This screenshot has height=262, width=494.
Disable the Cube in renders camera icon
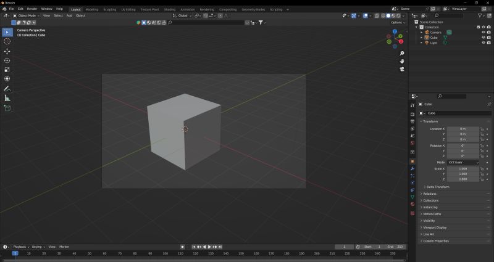(x=488, y=38)
